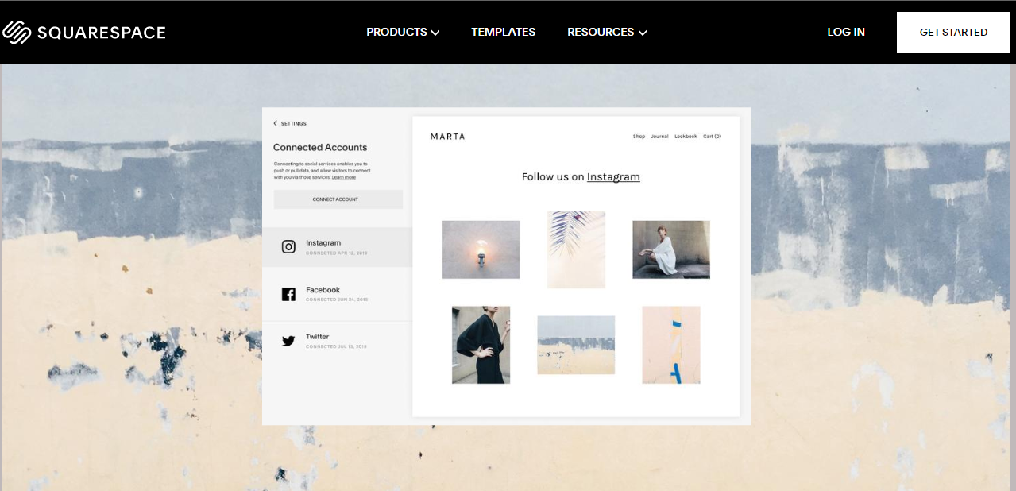Open the Journal menu in Marta preview

[659, 137]
